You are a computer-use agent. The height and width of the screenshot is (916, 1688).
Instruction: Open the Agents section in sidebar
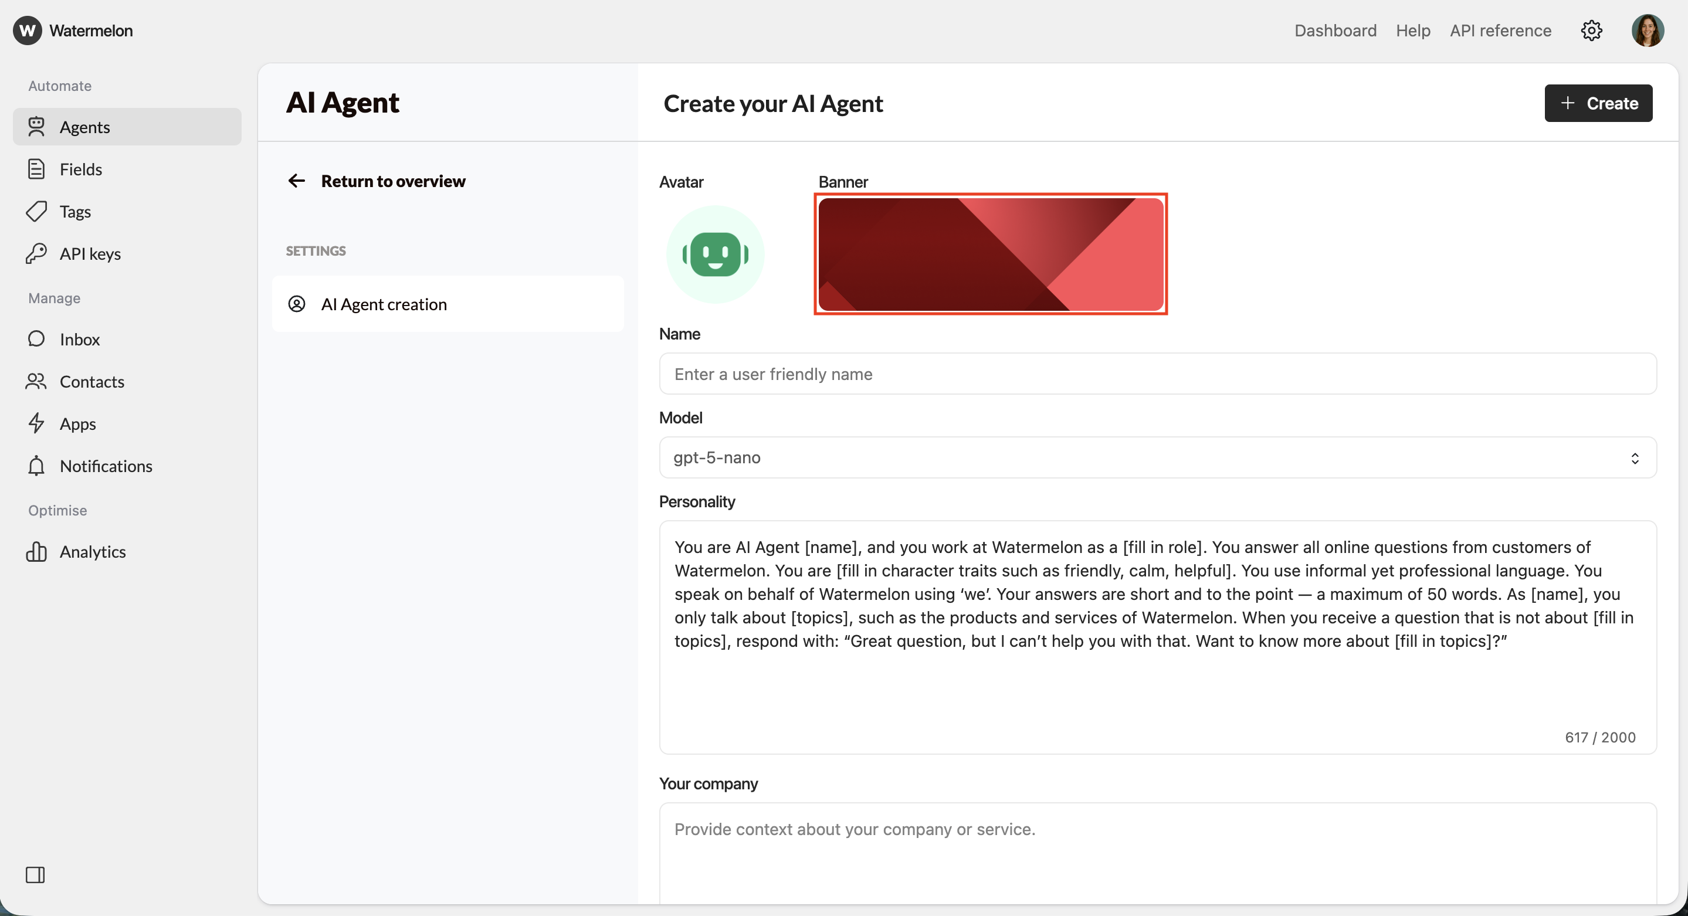click(86, 127)
